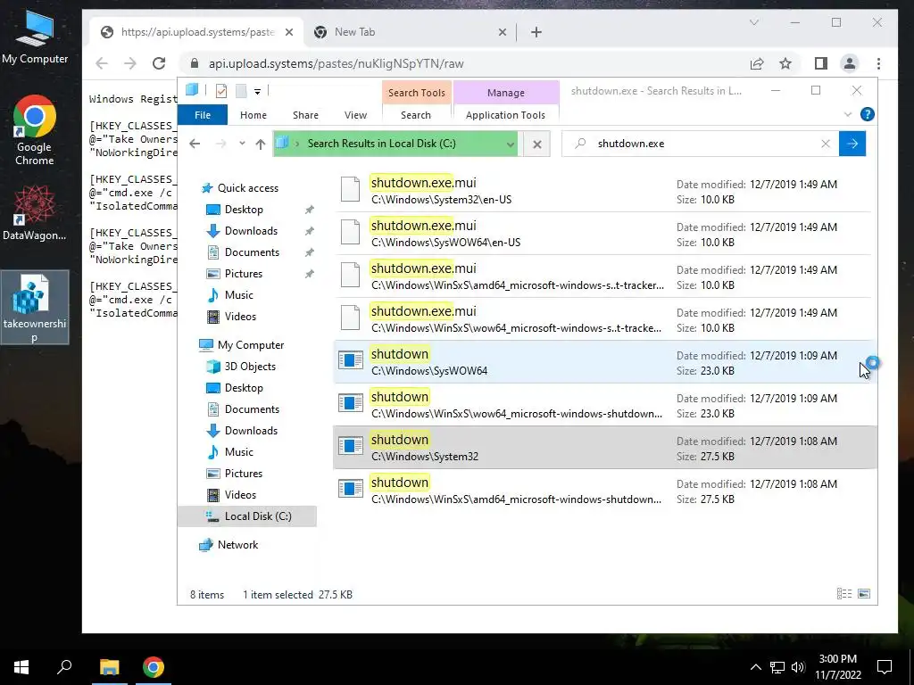This screenshot has height=685, width=914.
Task: Launch Google Chrome from the desktop shortcut
Action: click(35, 130)
